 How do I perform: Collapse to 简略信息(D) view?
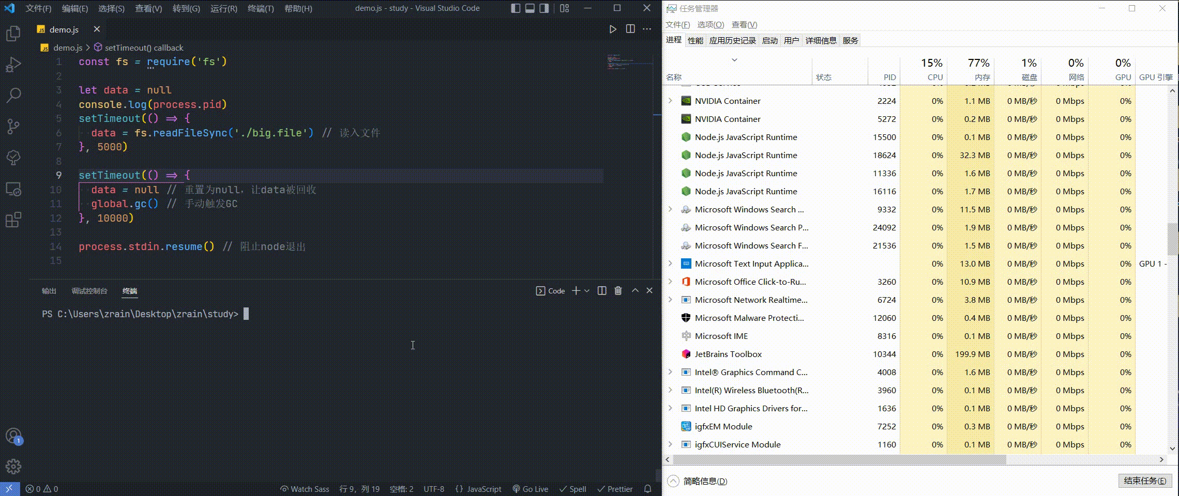click(697, 481)
